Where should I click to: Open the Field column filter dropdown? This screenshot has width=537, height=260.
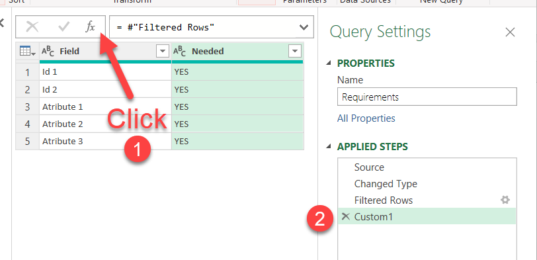163,52
